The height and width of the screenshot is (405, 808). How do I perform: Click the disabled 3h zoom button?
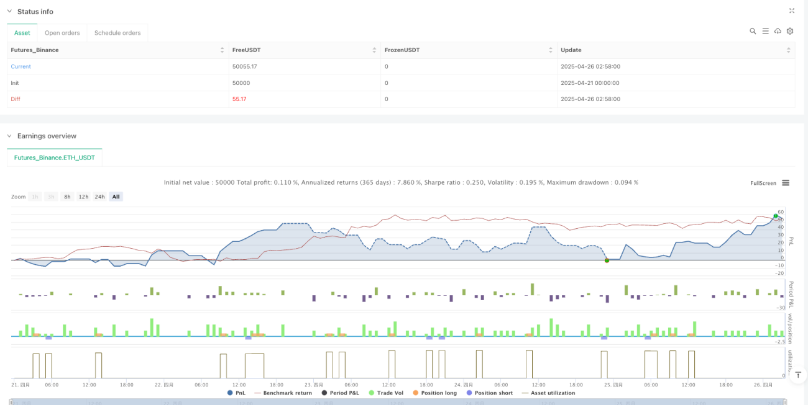tap(51, 197)
